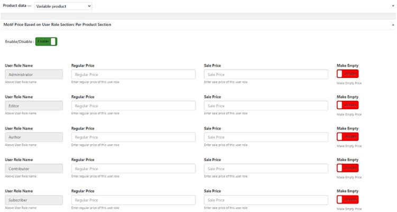
Task: Select the Author Regular Price input
Action: tap(133, 137)
